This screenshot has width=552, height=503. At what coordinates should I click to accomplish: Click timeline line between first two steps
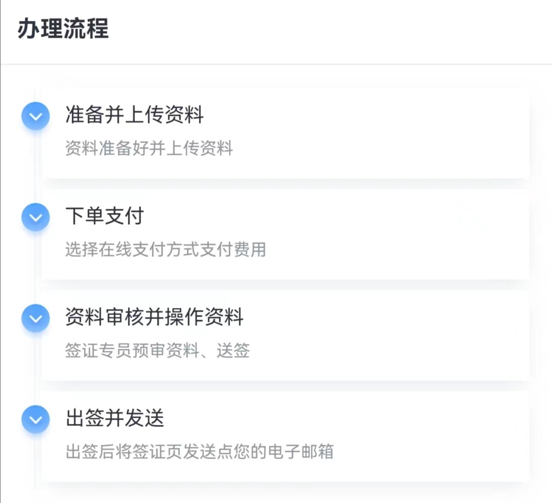[35, 166]
